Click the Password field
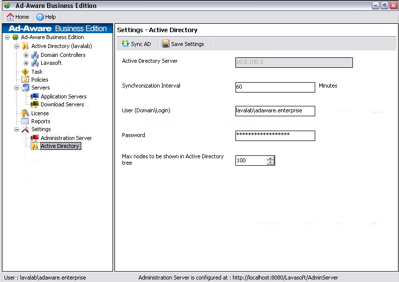The width and height of the screenshot is (399, 282). click(x=275, y=136)
